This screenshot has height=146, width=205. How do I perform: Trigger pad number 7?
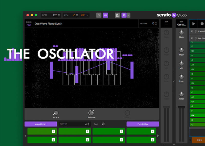(109, 140)
